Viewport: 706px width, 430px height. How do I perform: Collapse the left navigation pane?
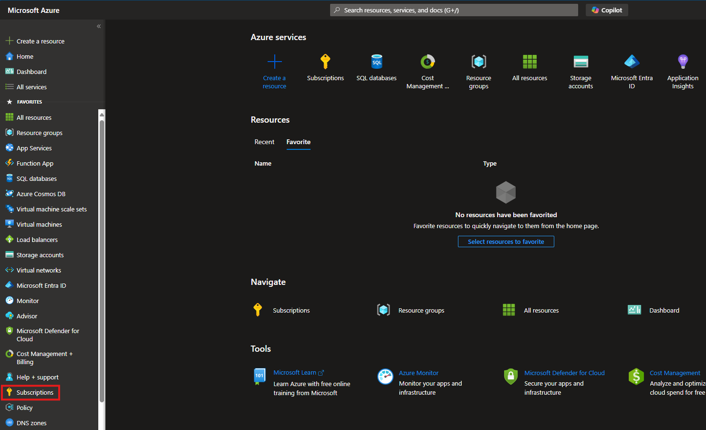point(99,26)
